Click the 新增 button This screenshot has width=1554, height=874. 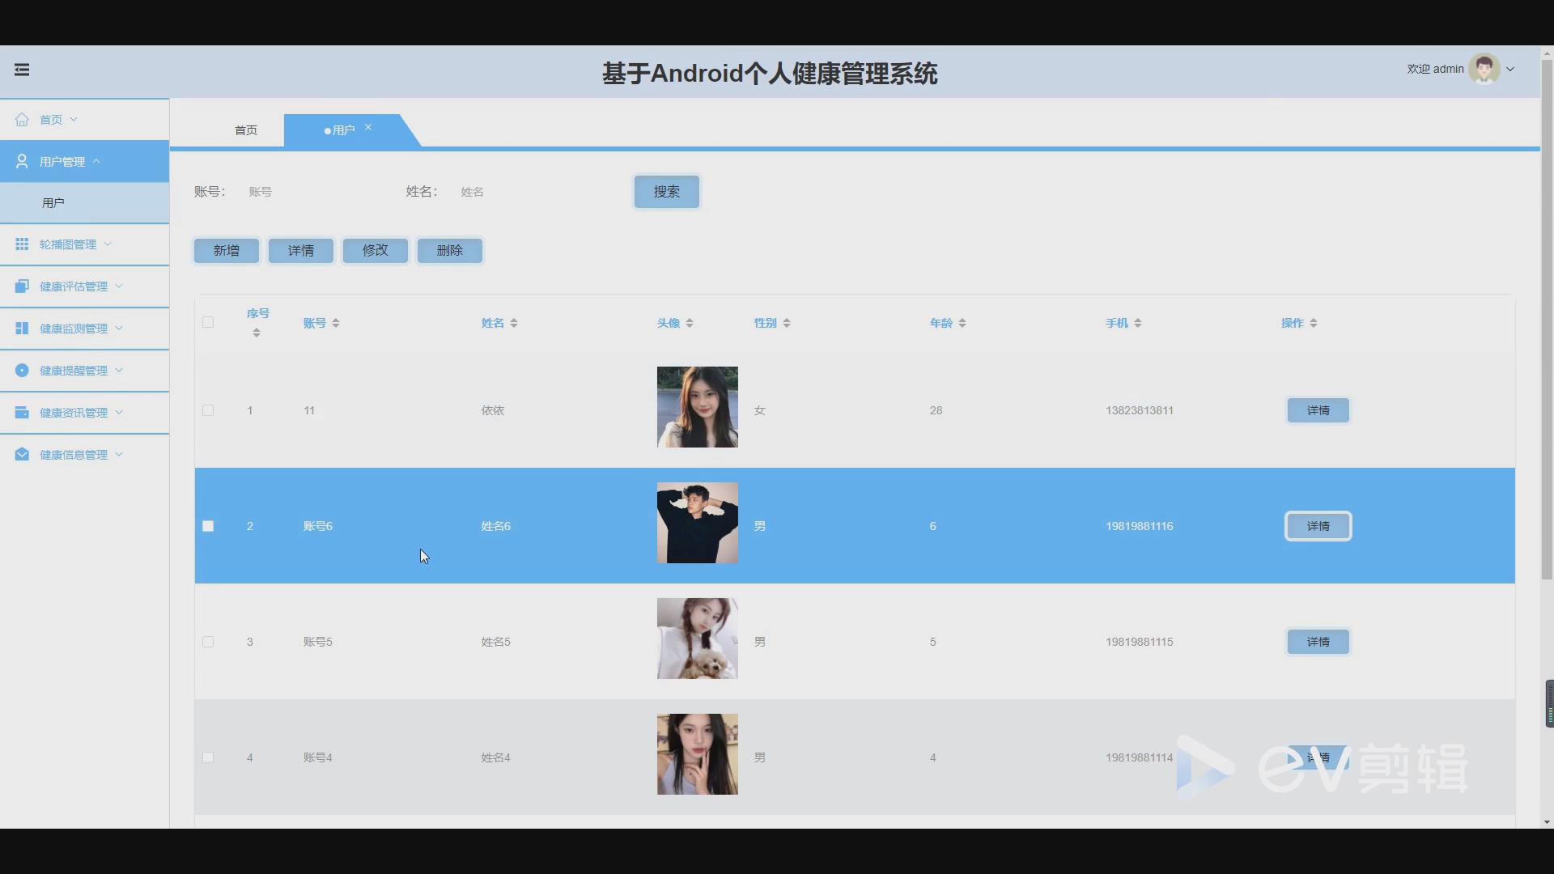(227, 251)
